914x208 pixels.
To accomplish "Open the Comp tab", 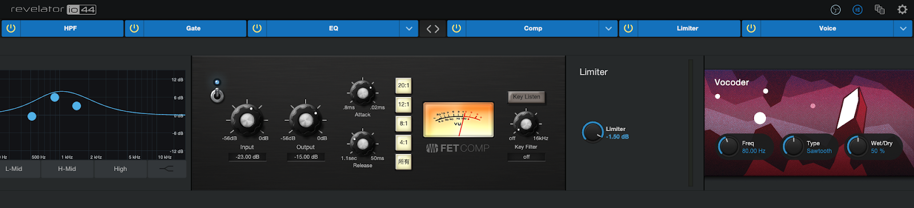I will tap(533, 28).
